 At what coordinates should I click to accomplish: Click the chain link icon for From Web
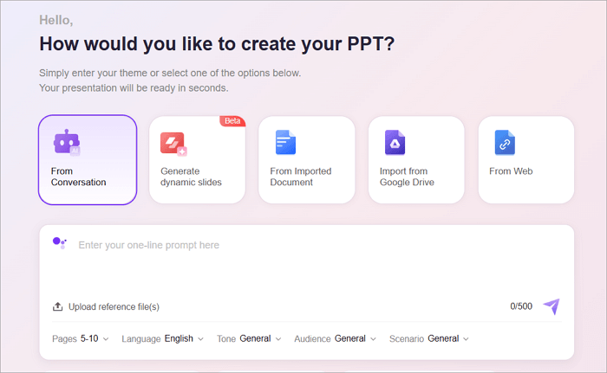[505, 143]
